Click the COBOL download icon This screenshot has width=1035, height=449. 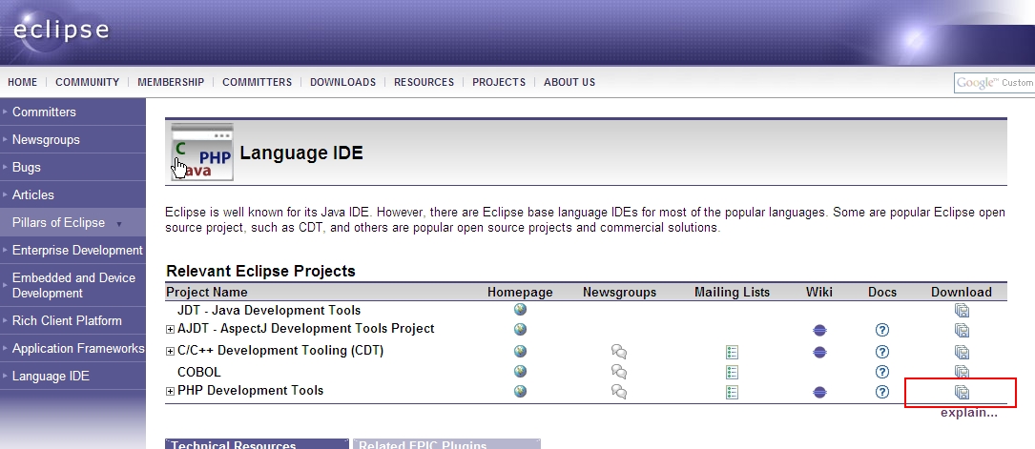coord(962,372)
